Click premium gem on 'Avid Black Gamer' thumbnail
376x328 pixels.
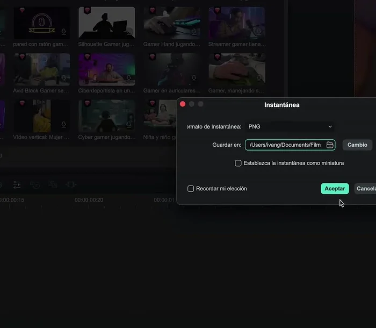(x=22, y=56)
